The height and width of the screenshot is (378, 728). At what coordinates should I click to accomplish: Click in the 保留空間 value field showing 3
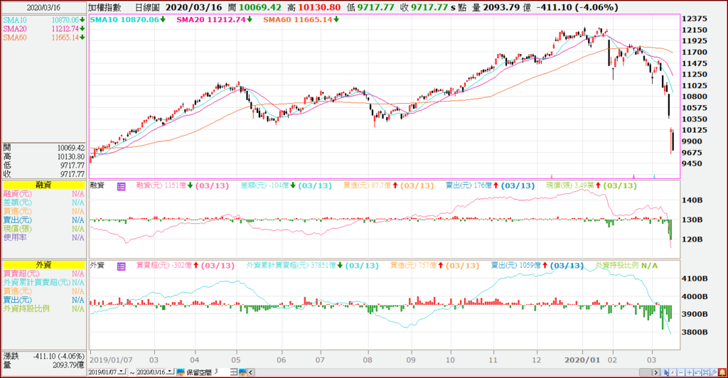coord(222,372)
